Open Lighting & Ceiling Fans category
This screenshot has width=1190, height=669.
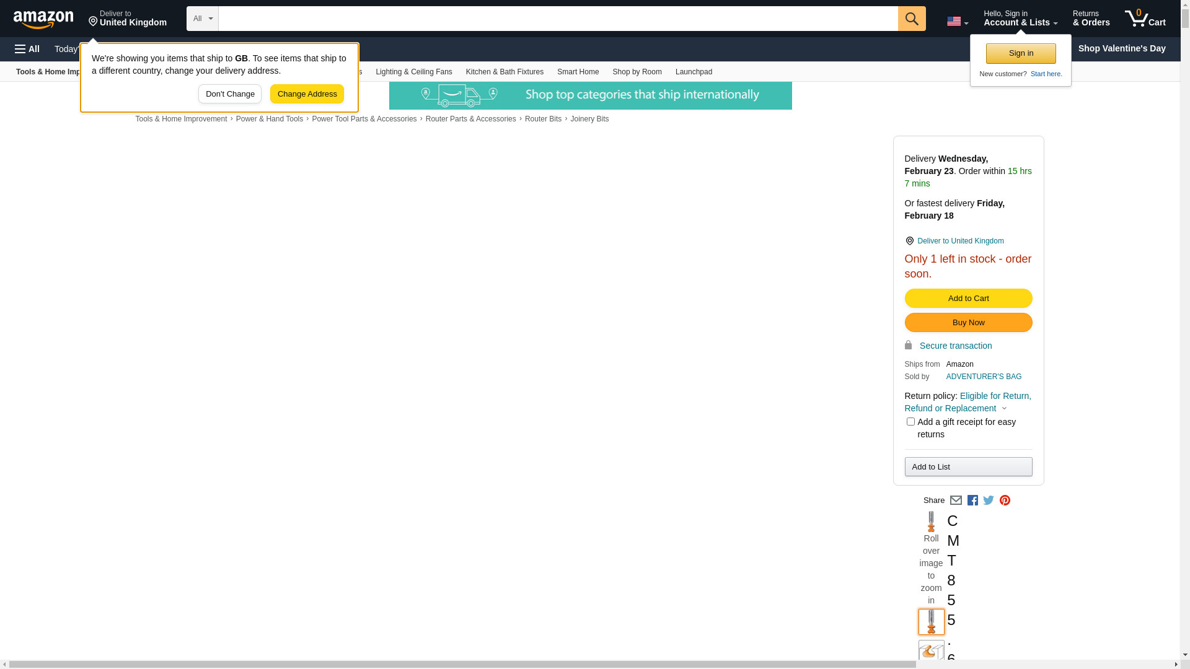(413, 72)
